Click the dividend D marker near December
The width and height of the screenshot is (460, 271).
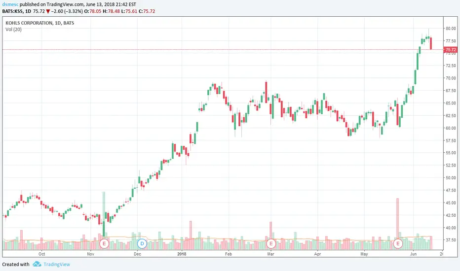pos(142,243)
